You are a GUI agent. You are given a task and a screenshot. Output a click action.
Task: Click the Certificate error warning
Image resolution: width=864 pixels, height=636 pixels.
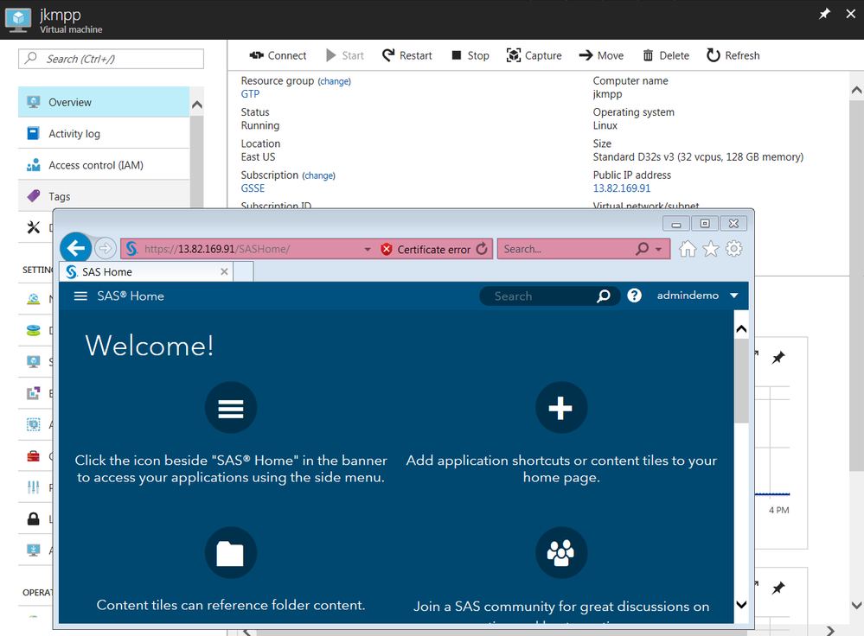click(x=426, y=250)
